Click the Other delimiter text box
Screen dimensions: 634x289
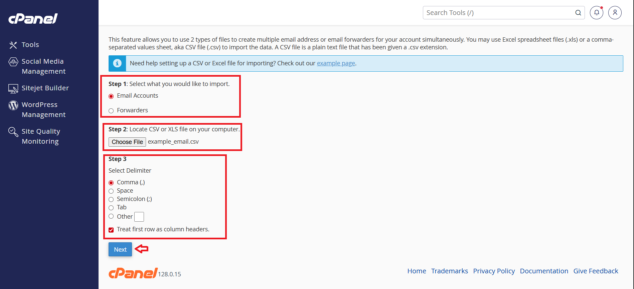pyautogui.click(x=139, y=217)
